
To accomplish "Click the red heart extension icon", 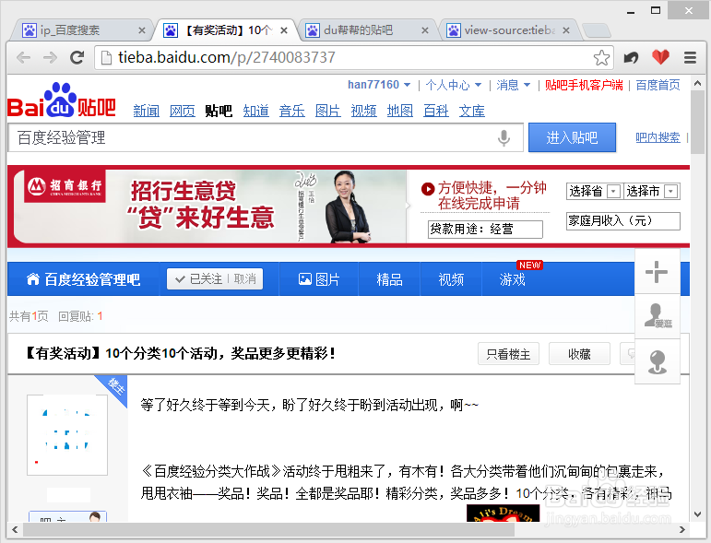I will point(660,57).
